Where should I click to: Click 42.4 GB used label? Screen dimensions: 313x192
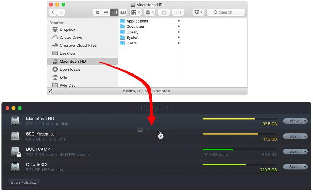215,154
